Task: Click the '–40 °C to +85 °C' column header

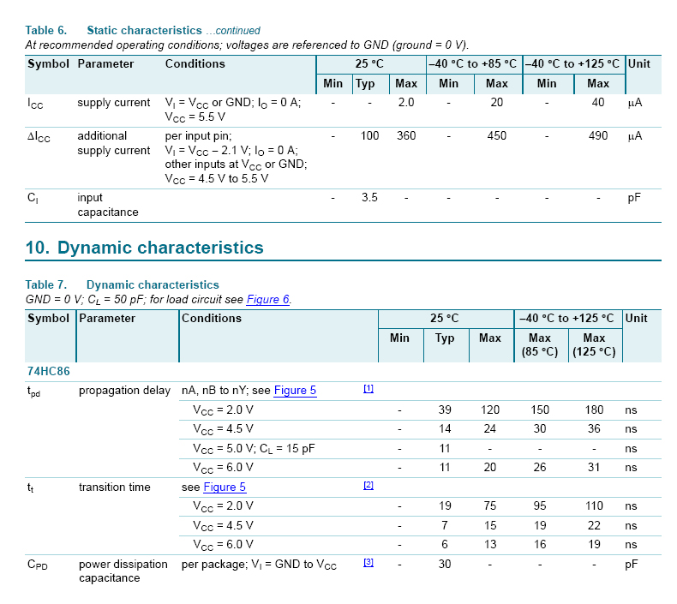Action: click(x=473, y=64)
